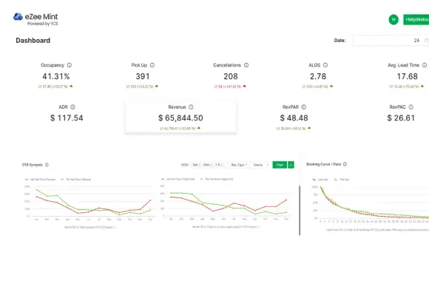Toggle This Year legend in Booking Curve

pos(342,180)
